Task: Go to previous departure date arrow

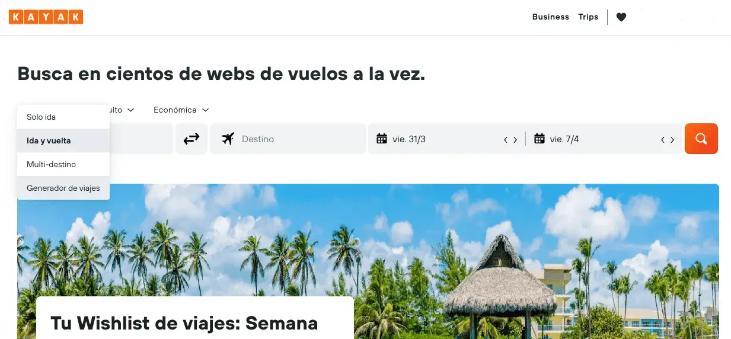Action: (506, 140)
